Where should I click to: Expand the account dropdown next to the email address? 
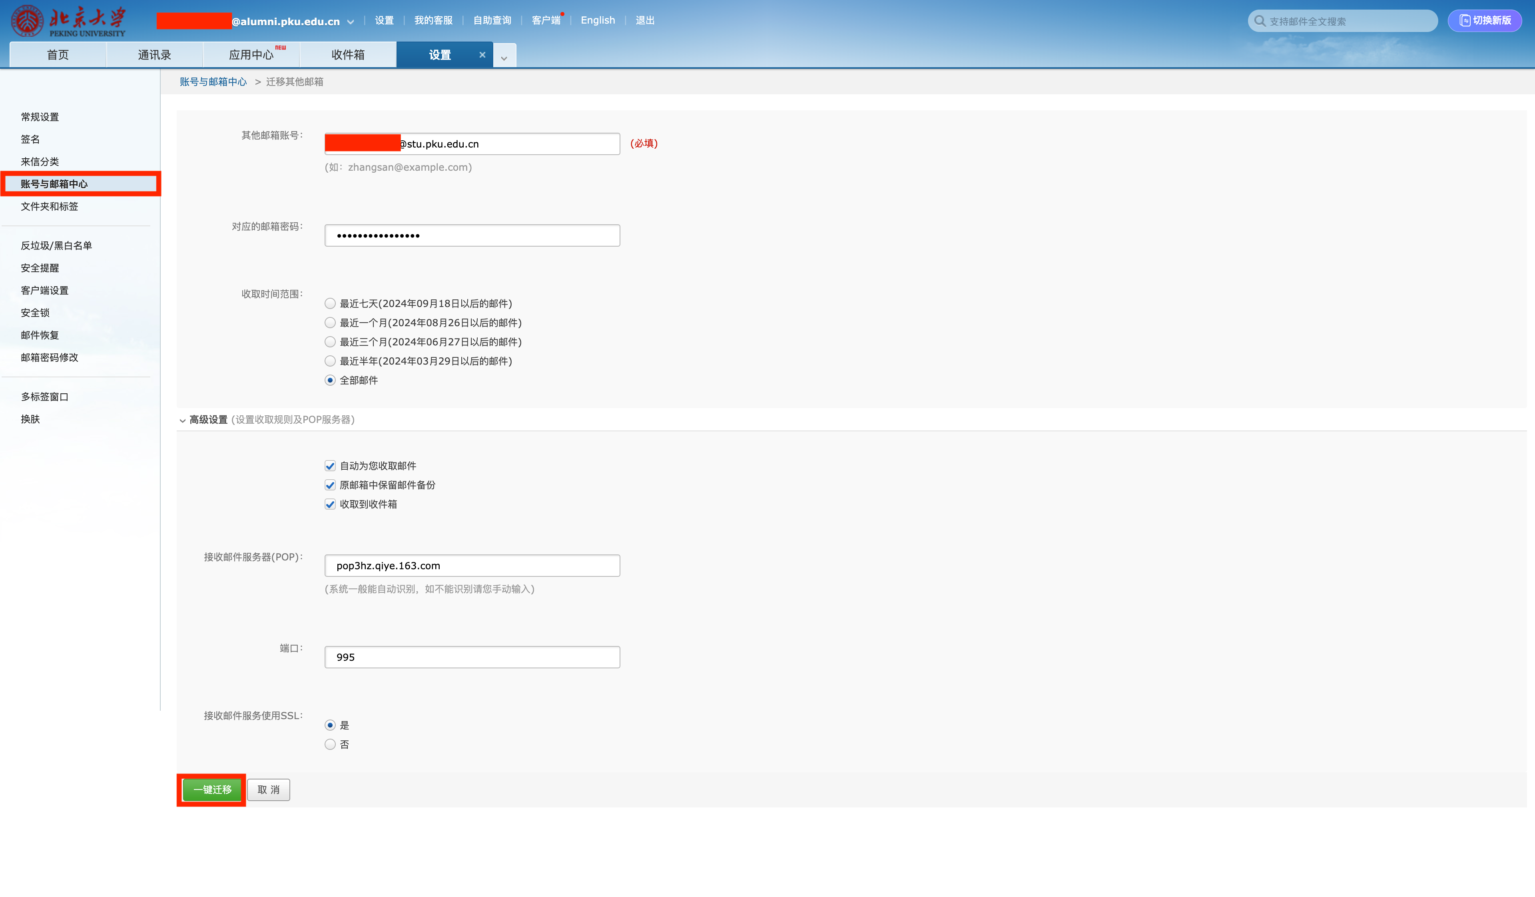pyautogui.click(x=351, y=20)
